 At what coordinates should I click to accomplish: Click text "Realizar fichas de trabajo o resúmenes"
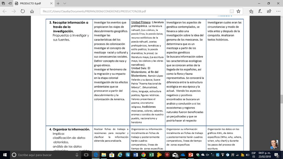(x=111, y=131)
